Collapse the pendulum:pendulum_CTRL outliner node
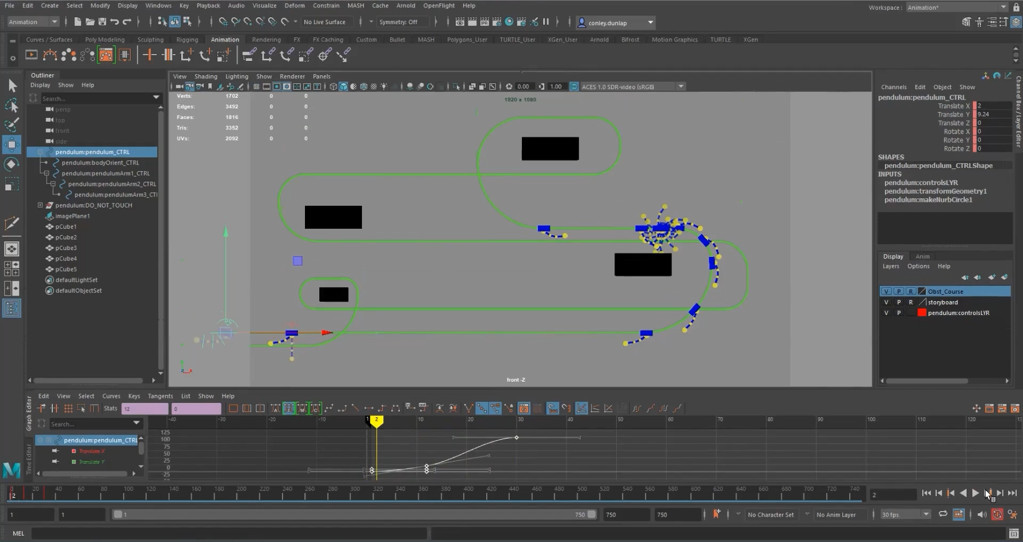The height and width of the screenshot is (542, 1023). tap(40, 152)
